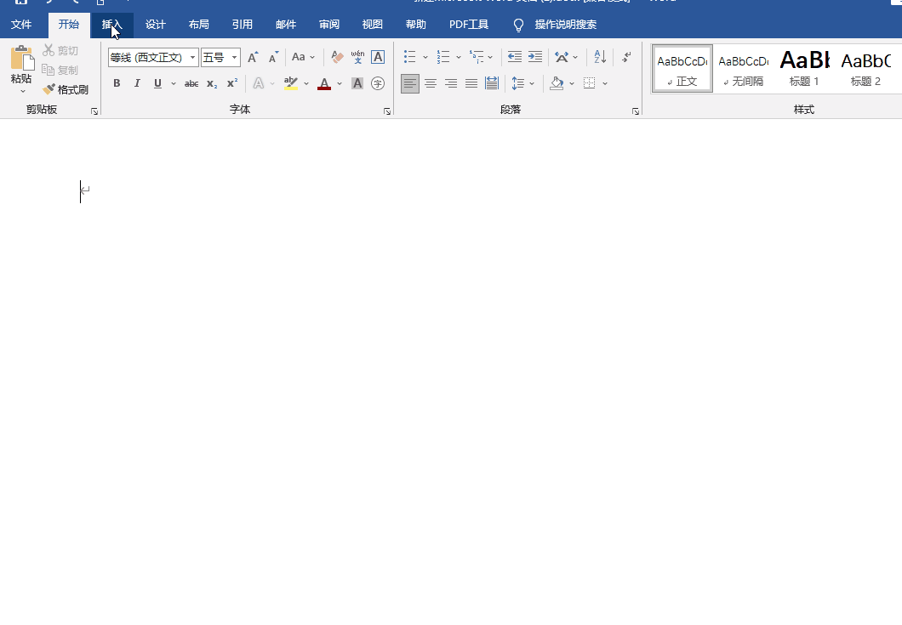Viewport: 902px width, 625px height.
Task: Toggle show paragraph marks
Action: tap(626, 57)
